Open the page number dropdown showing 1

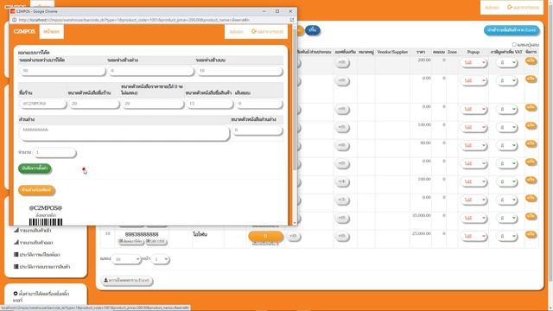coord(161,259)
